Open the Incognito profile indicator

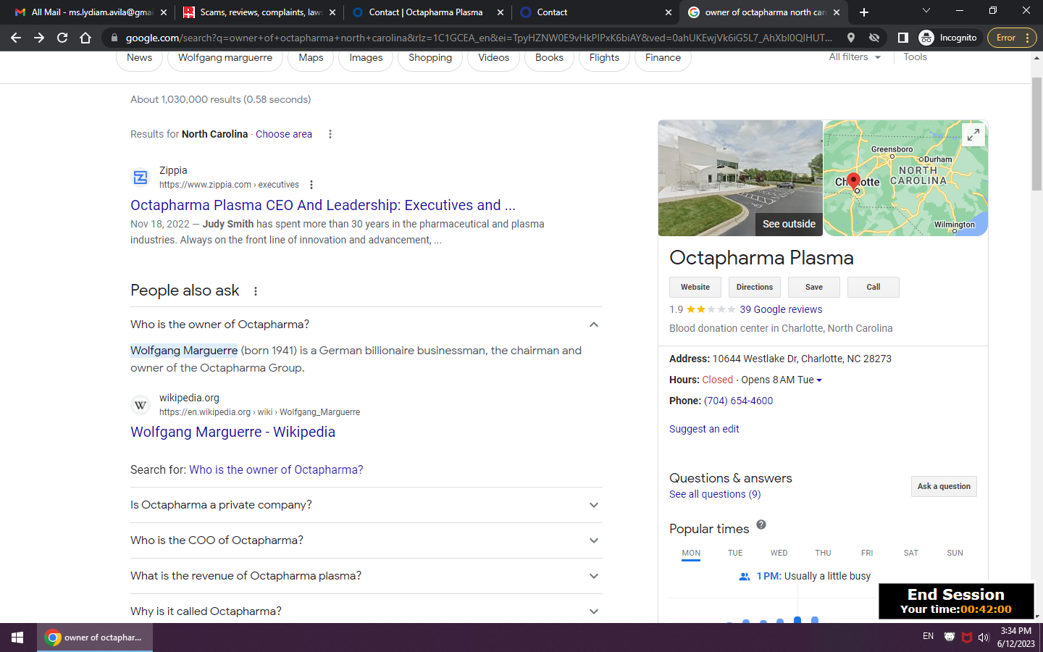coord(948,38)
